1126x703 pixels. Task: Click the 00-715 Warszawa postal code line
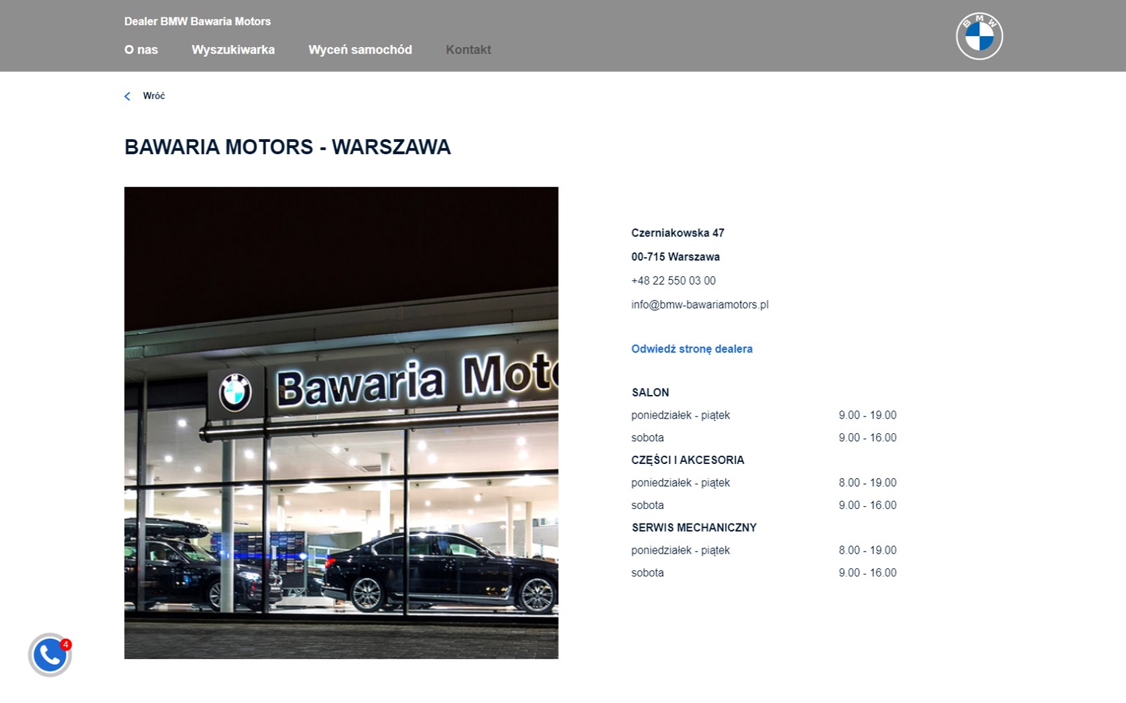pyautogui.click(x=675, y=256)
